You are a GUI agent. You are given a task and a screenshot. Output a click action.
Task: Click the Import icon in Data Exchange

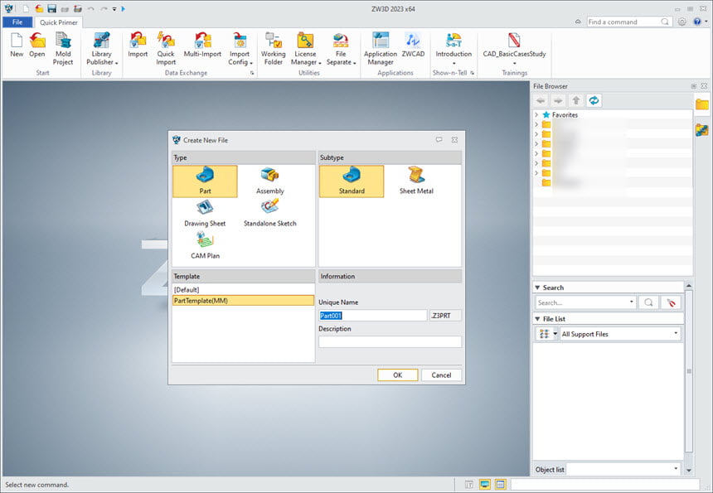pos(138,45)
